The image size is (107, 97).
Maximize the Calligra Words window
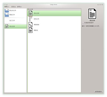point(100,5)
